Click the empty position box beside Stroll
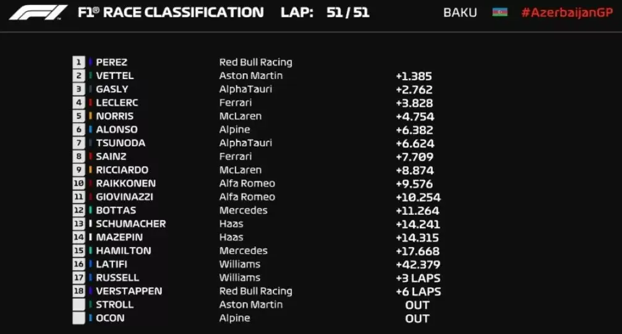 (79, 305)
